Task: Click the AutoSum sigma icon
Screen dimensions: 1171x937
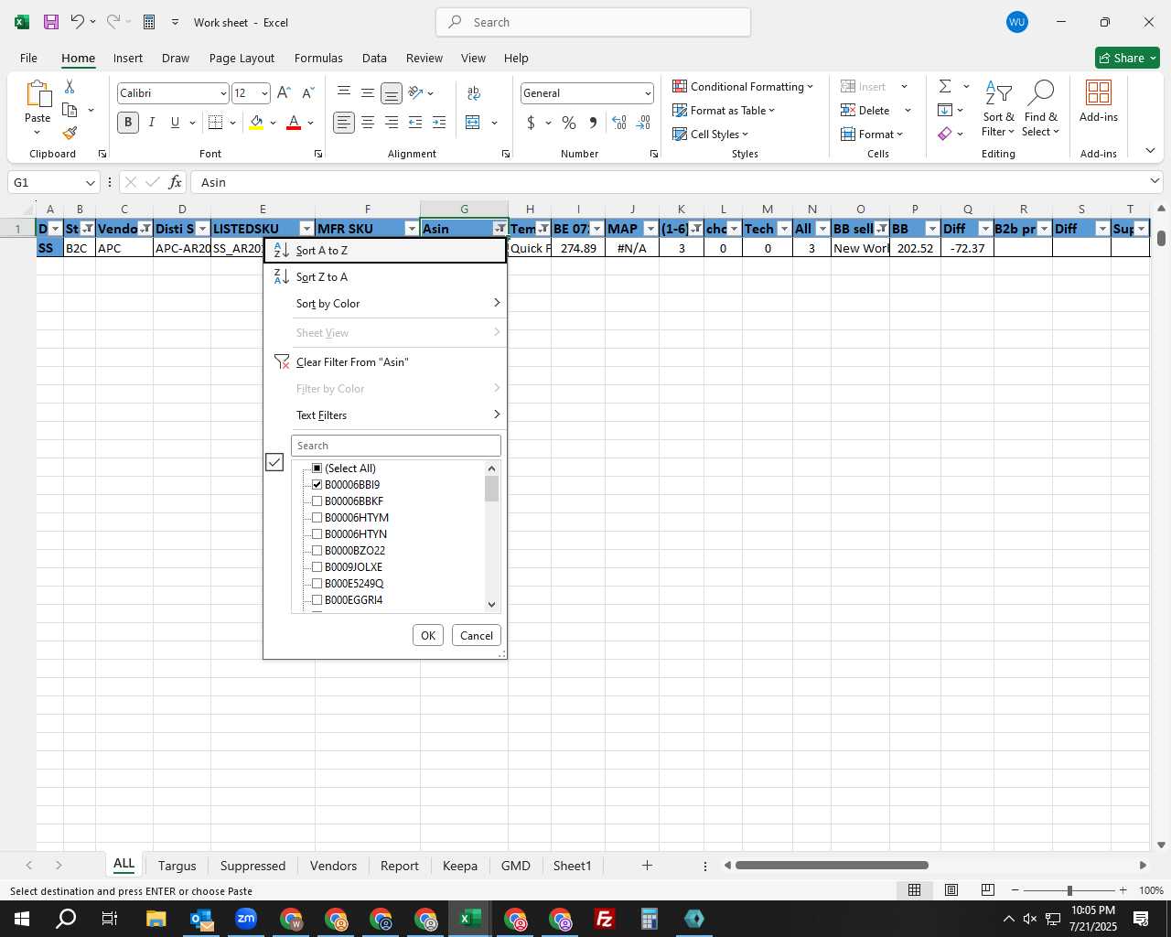Action: point(945,86)
